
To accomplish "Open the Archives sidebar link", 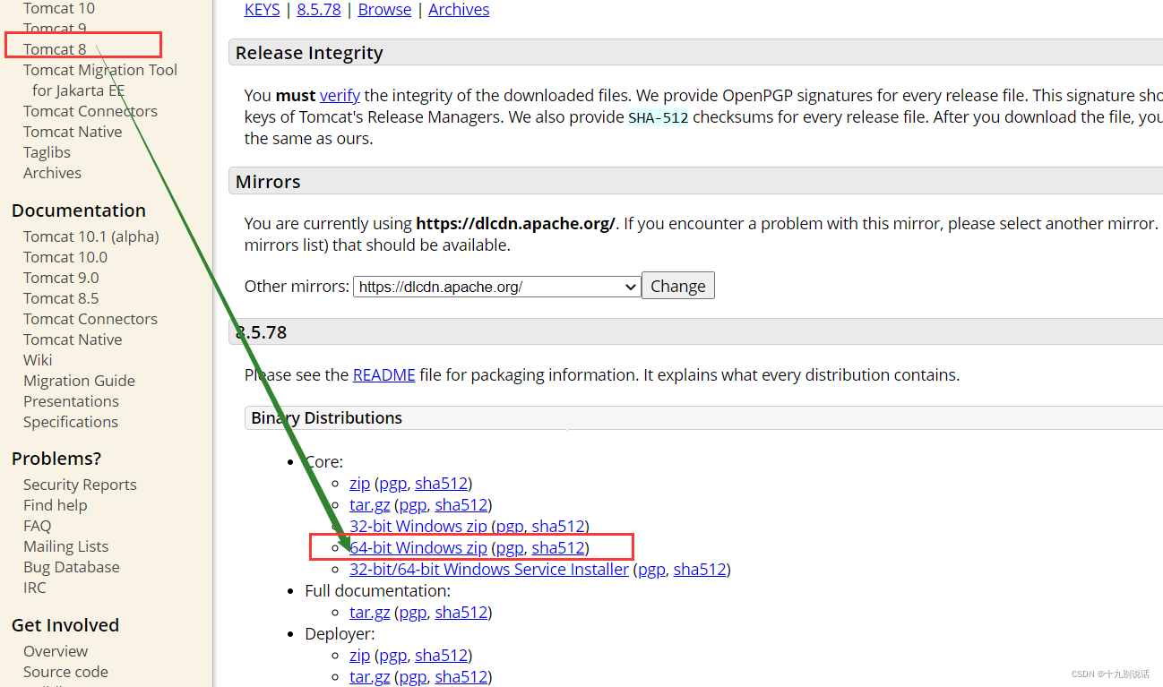I will pyautogui.click(x=52, y=173).
